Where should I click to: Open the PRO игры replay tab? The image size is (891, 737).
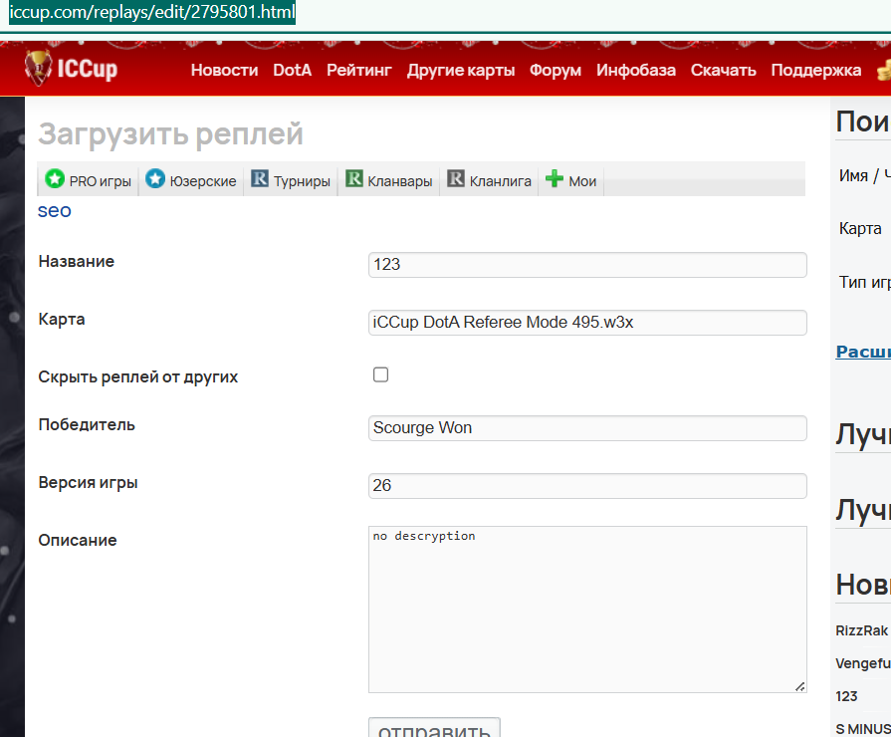[88, 180]
